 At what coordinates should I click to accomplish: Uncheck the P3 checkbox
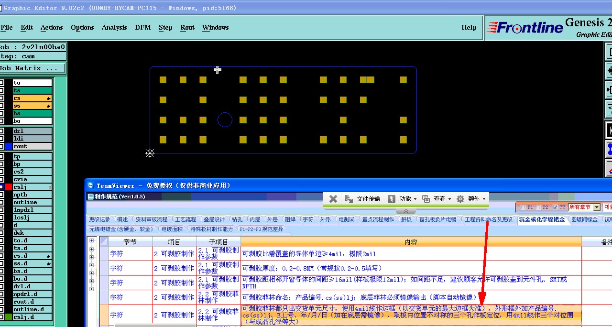tap(555, 207)
